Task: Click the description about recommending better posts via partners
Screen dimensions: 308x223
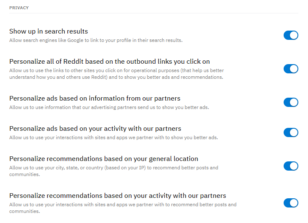Action: pos(123,207)
